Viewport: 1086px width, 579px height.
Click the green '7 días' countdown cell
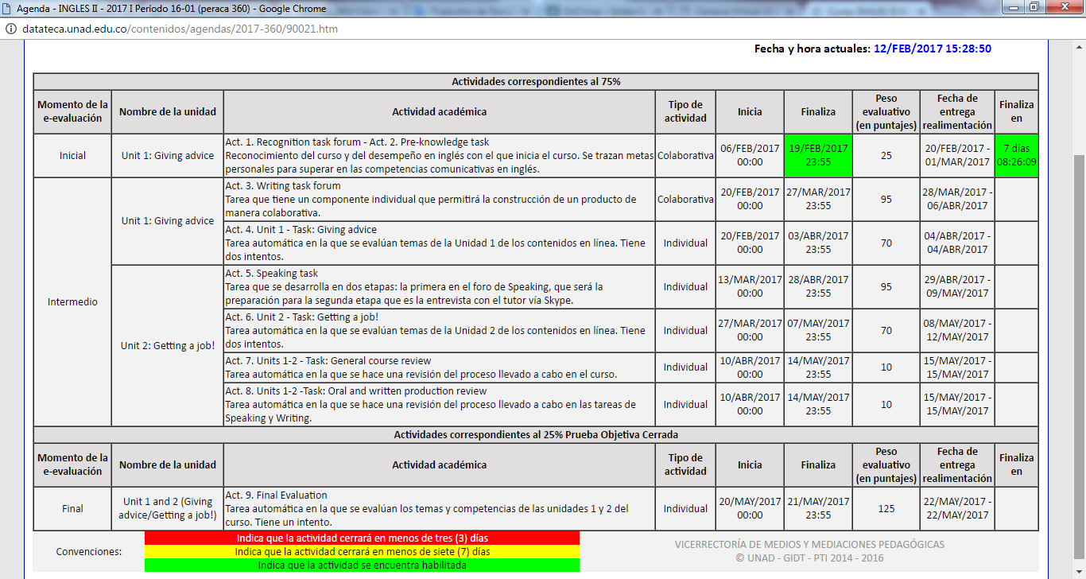(1016, 155)
